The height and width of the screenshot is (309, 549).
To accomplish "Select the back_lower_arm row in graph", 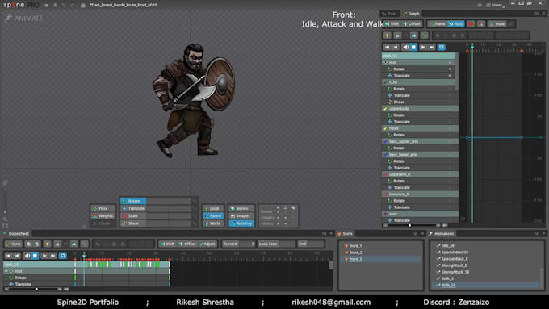I will [x=420, y=155].
